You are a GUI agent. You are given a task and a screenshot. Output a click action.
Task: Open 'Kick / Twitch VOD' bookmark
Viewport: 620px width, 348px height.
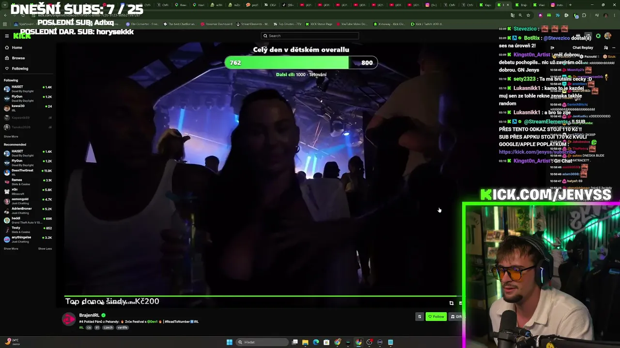428,24
